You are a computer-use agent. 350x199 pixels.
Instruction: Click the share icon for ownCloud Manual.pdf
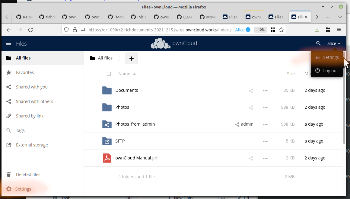tap(250, 158)
